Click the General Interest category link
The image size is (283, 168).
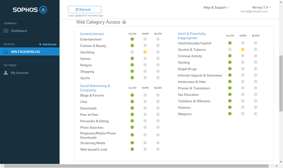pyautogui.click(x=92, y=34)
